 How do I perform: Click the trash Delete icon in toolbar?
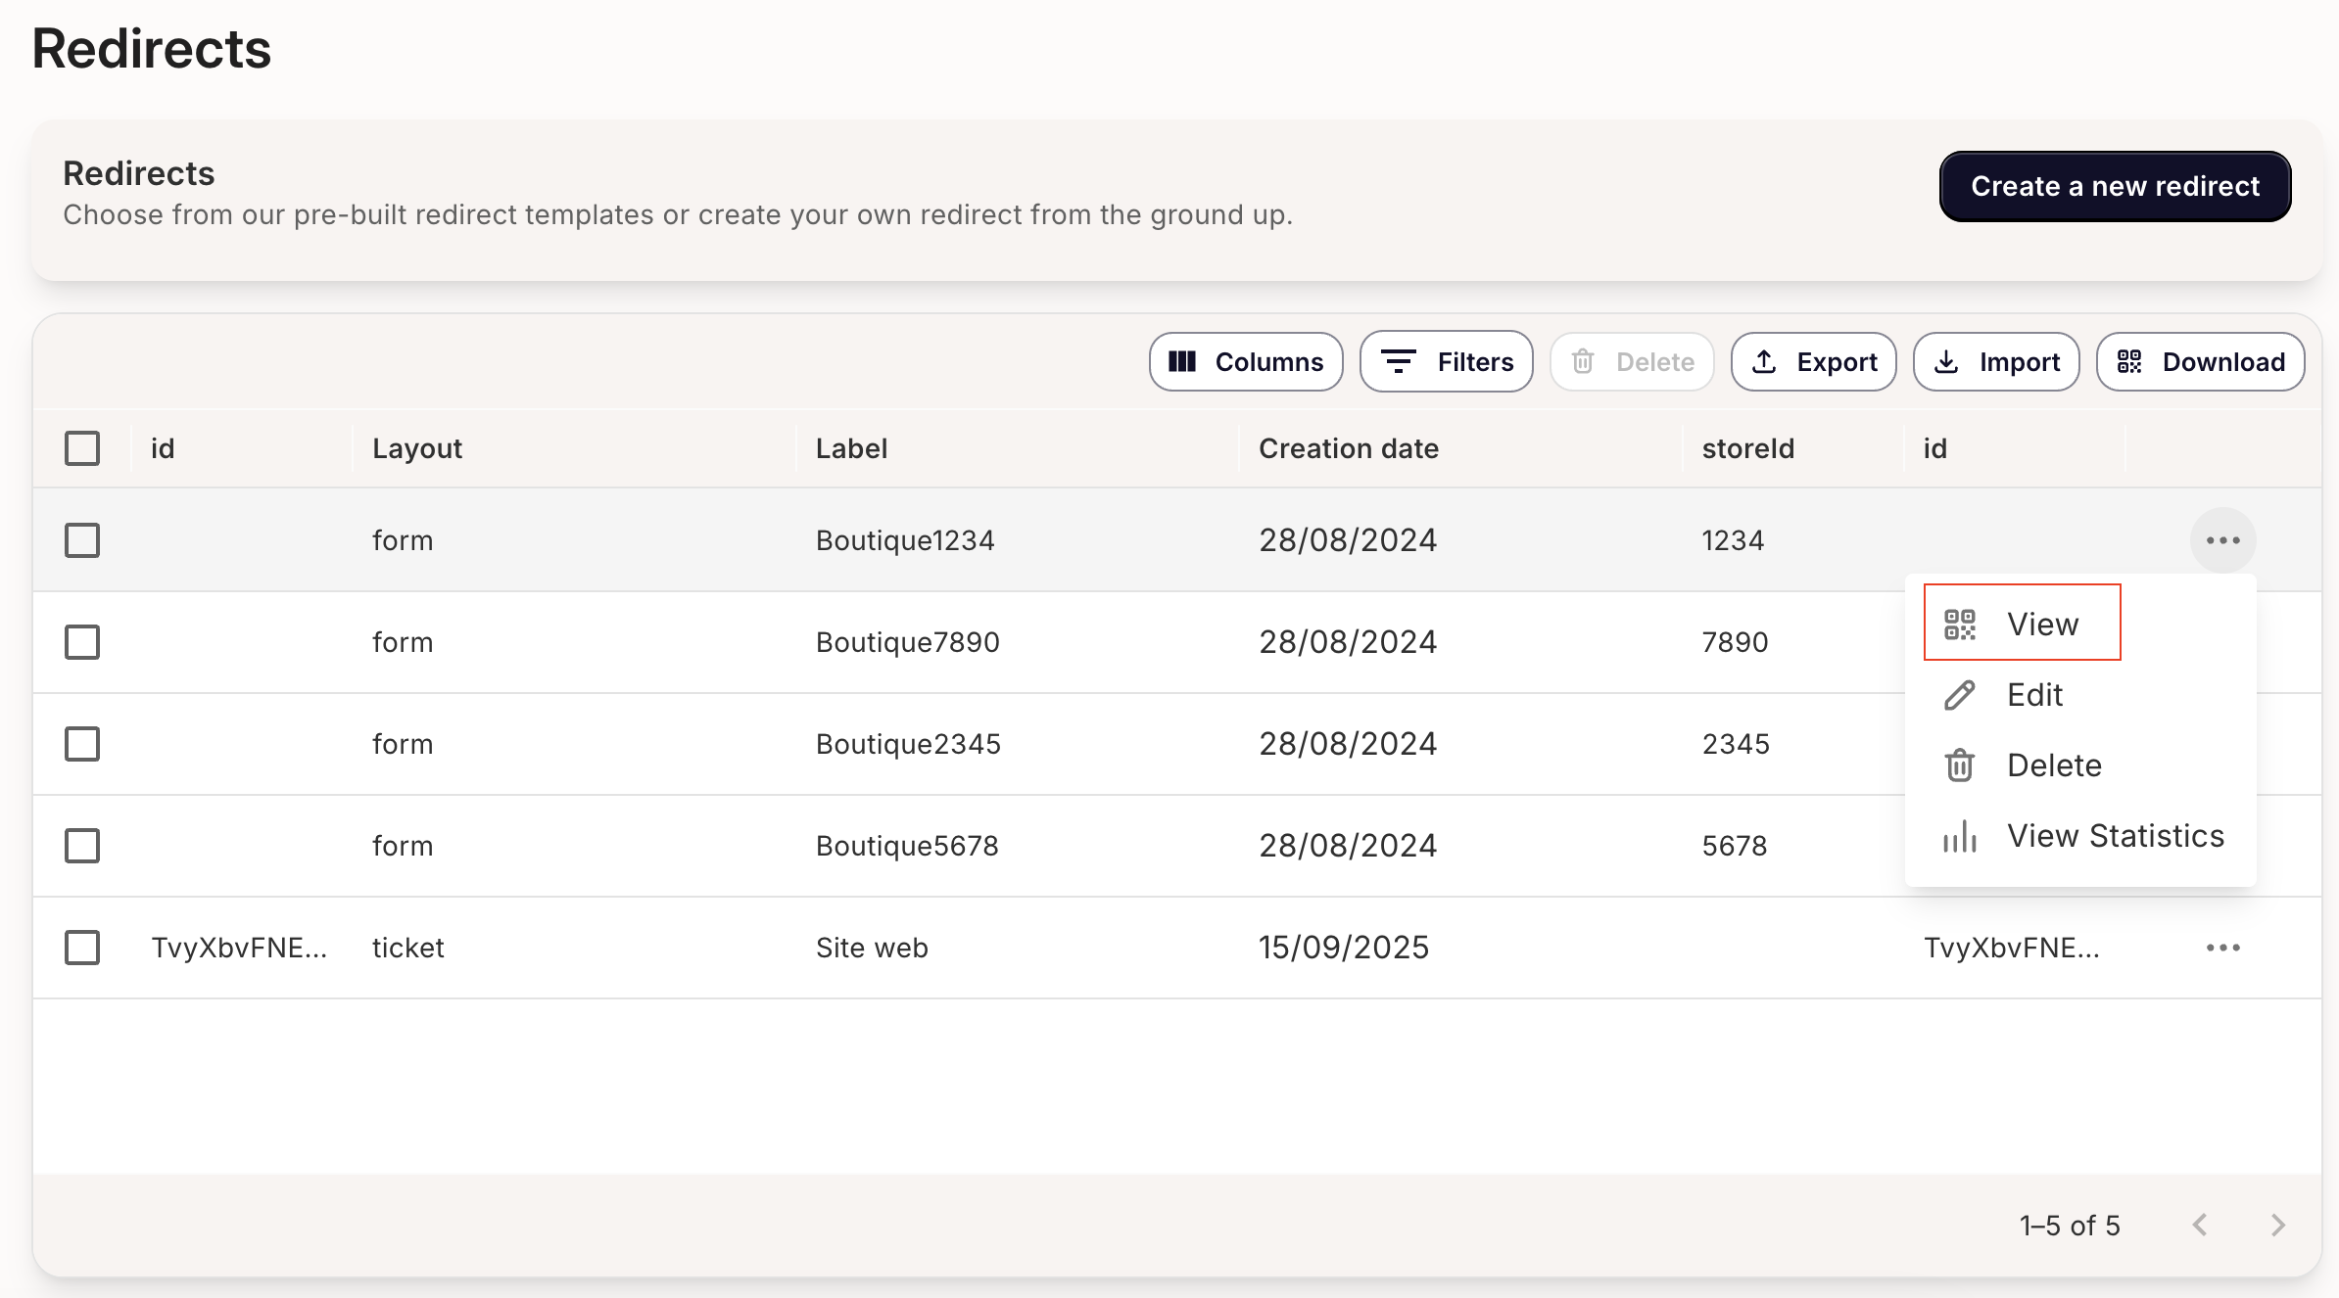point(1582,361)
